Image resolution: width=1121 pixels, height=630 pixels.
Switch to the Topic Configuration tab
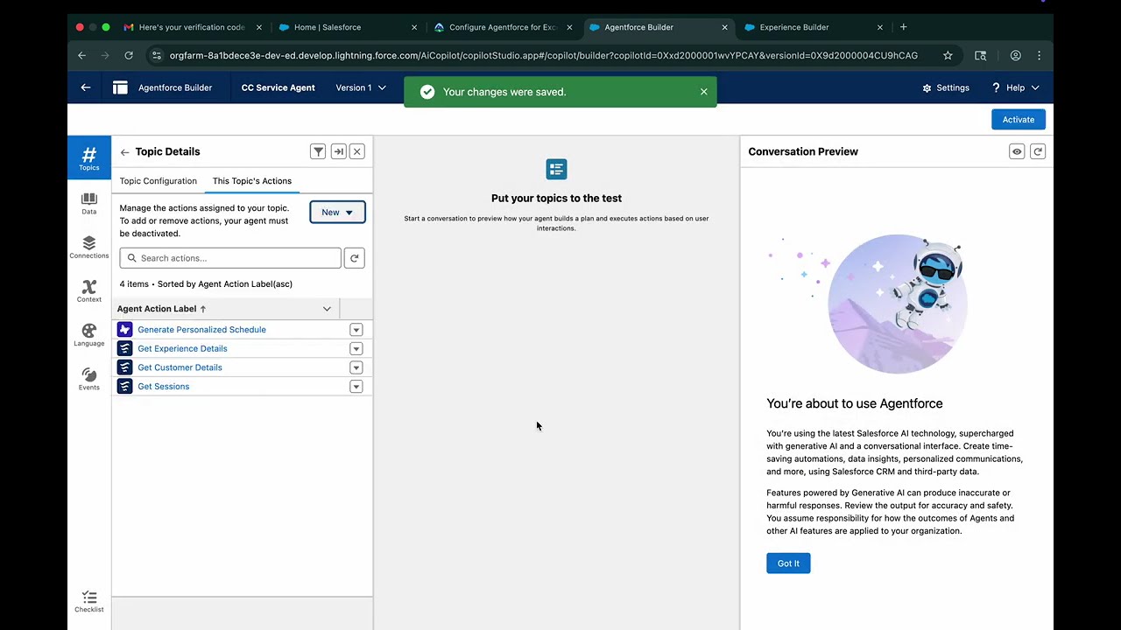point(159,181)
